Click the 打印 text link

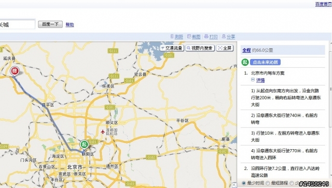(x=213, y=37)
